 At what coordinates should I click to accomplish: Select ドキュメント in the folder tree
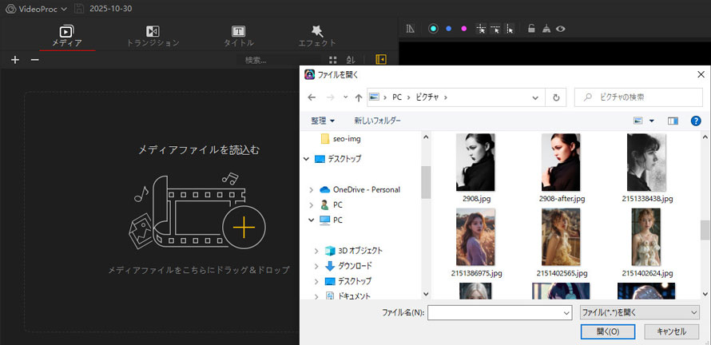pyautogui.click(x=348, y=295)
